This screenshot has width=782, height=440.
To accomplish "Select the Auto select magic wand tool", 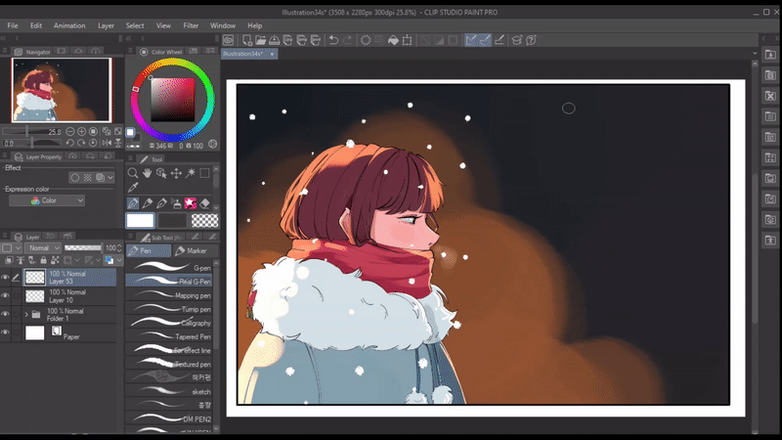I will click(x=191, y=173).
